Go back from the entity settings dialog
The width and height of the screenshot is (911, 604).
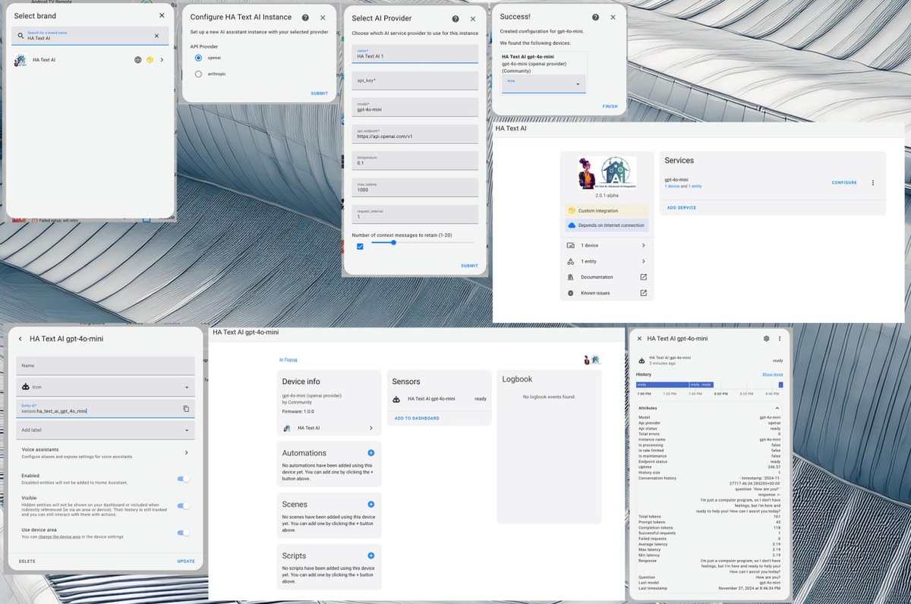pos(20,339)
